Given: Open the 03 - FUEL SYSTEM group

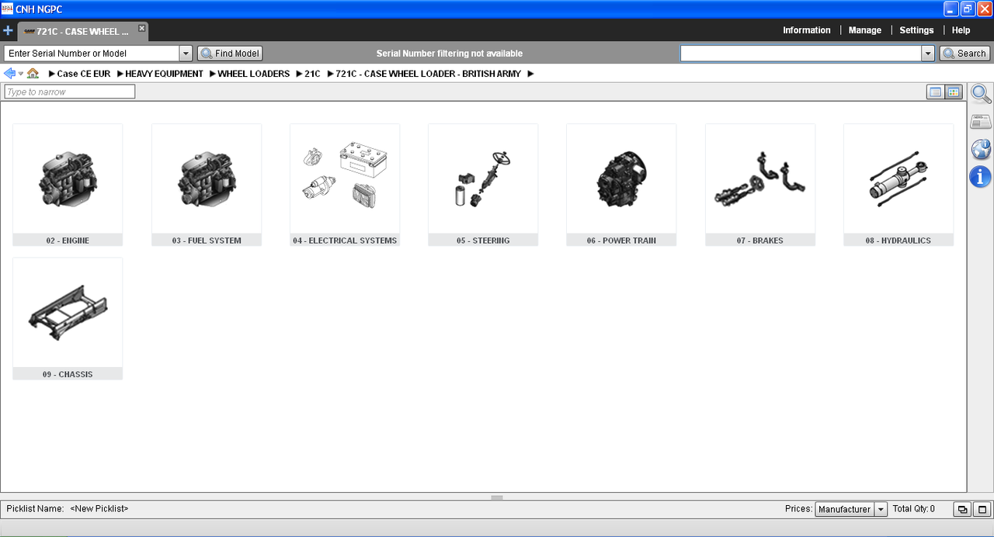Looking at the screenshot, I should click(x=207, y=185).
